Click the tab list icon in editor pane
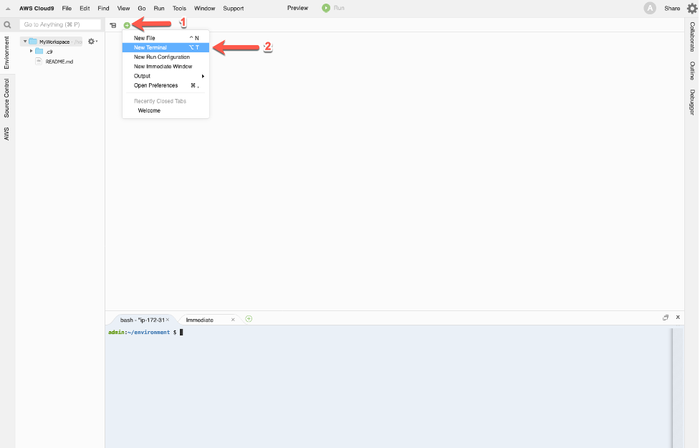The width and height of the screenshot is (700, 448). [x=113, y=25]
